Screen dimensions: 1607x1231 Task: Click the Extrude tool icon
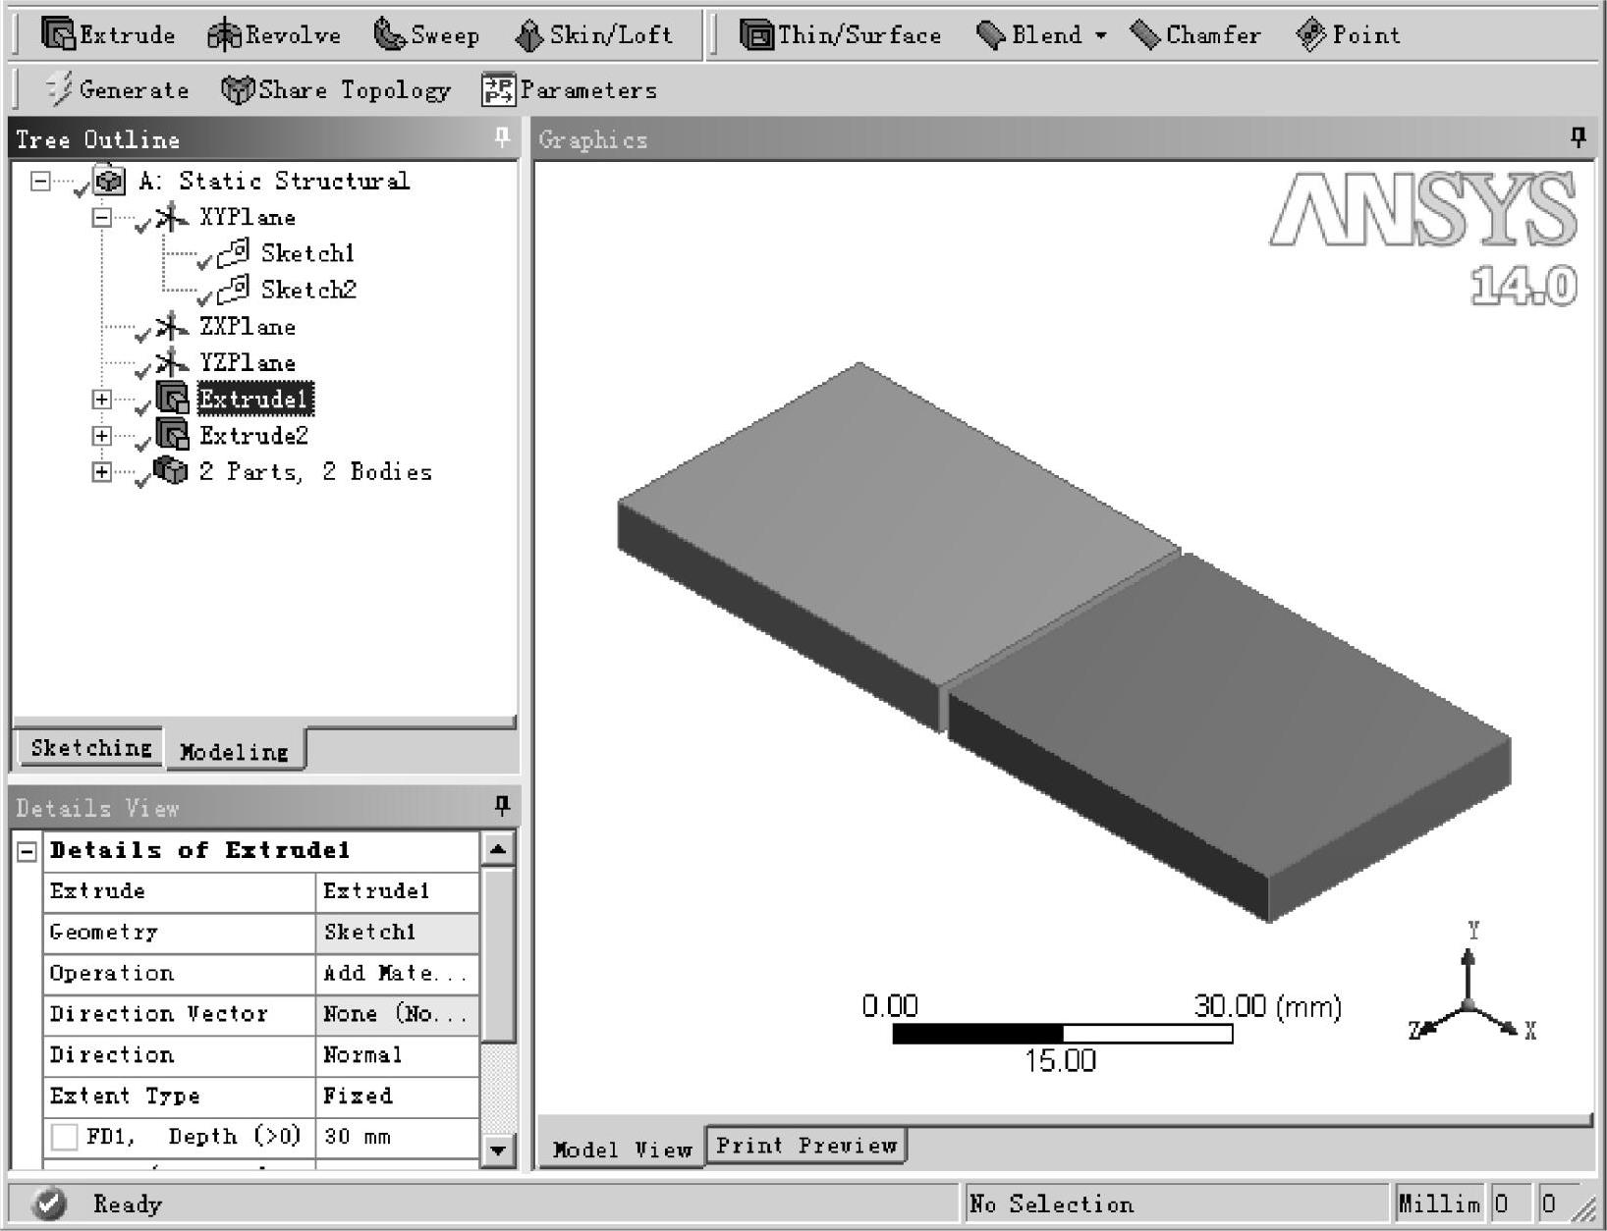click(x=58, y=34)
